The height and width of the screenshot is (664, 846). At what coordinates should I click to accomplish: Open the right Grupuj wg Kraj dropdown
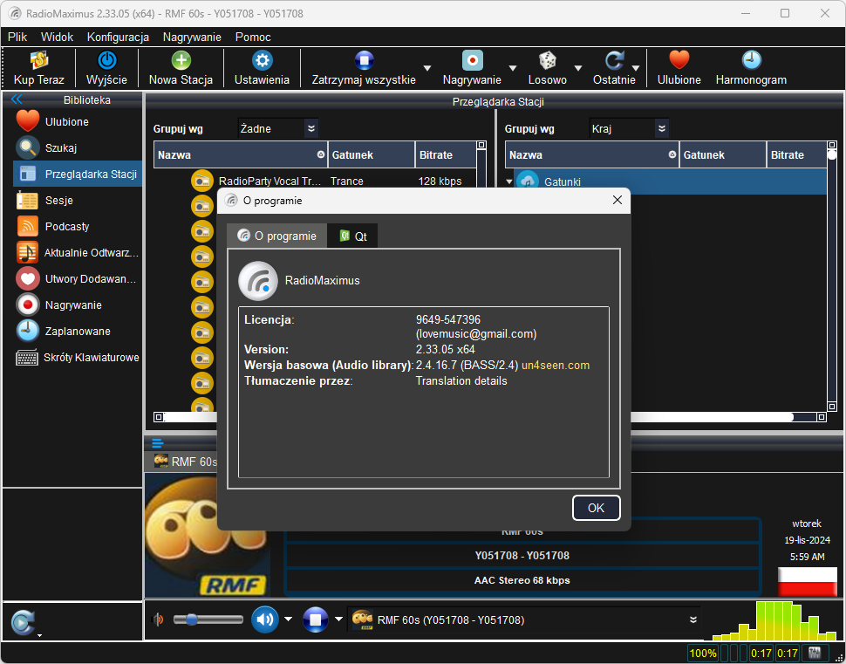629,128
